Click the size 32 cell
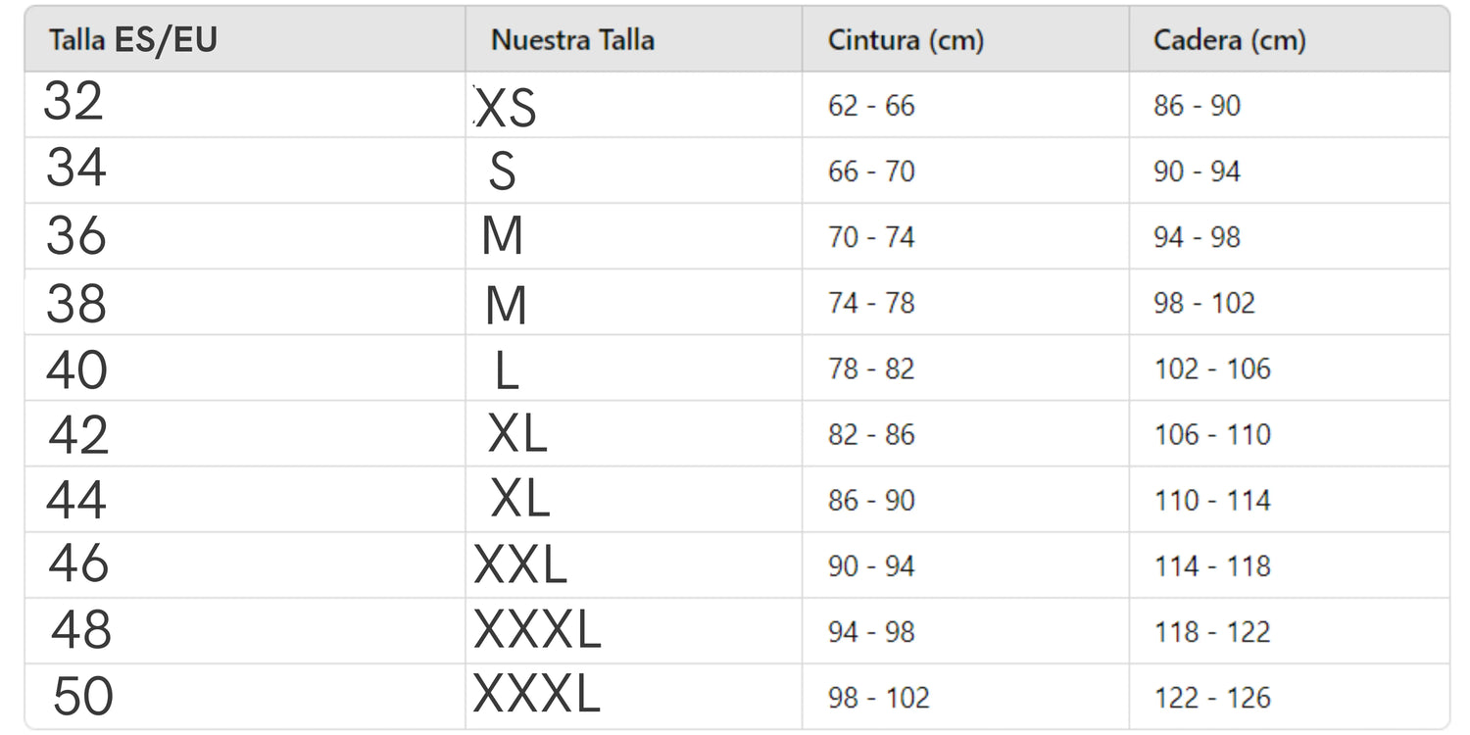The width and height of the screenshot is (1470, 735). pos(73,101)
